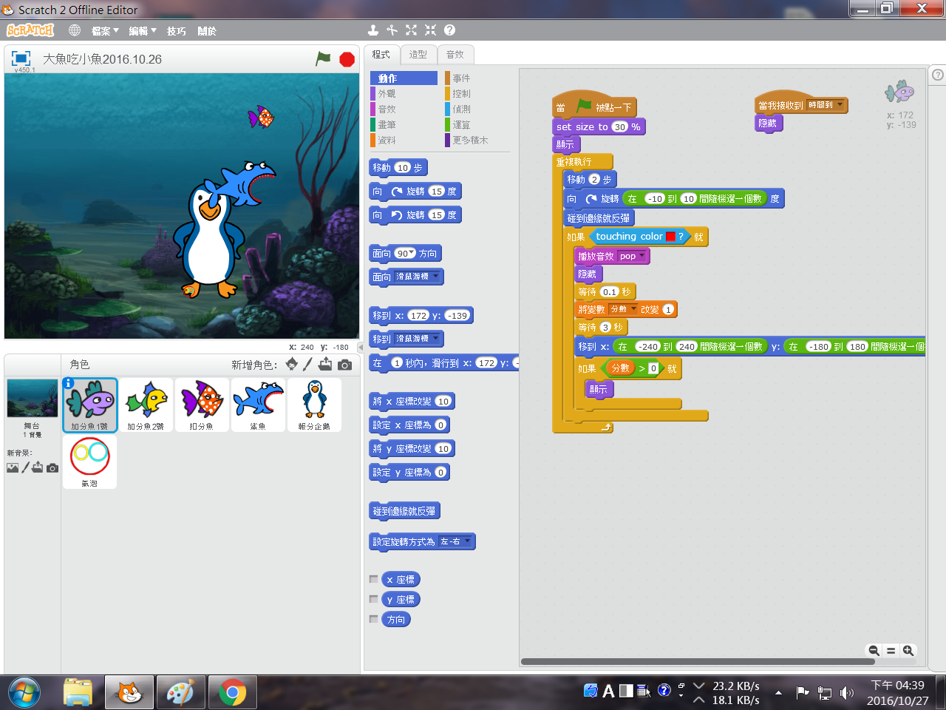
Task: Click paint new sprite brush icon
Action: (308, 364)
